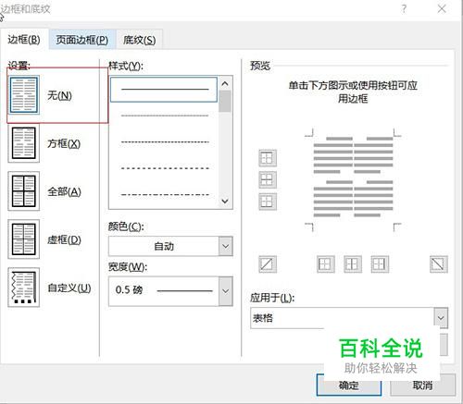Screen dimensions: 463x404
Task: Select the Box (方框) border setting icon
Action: coord(24,143)
